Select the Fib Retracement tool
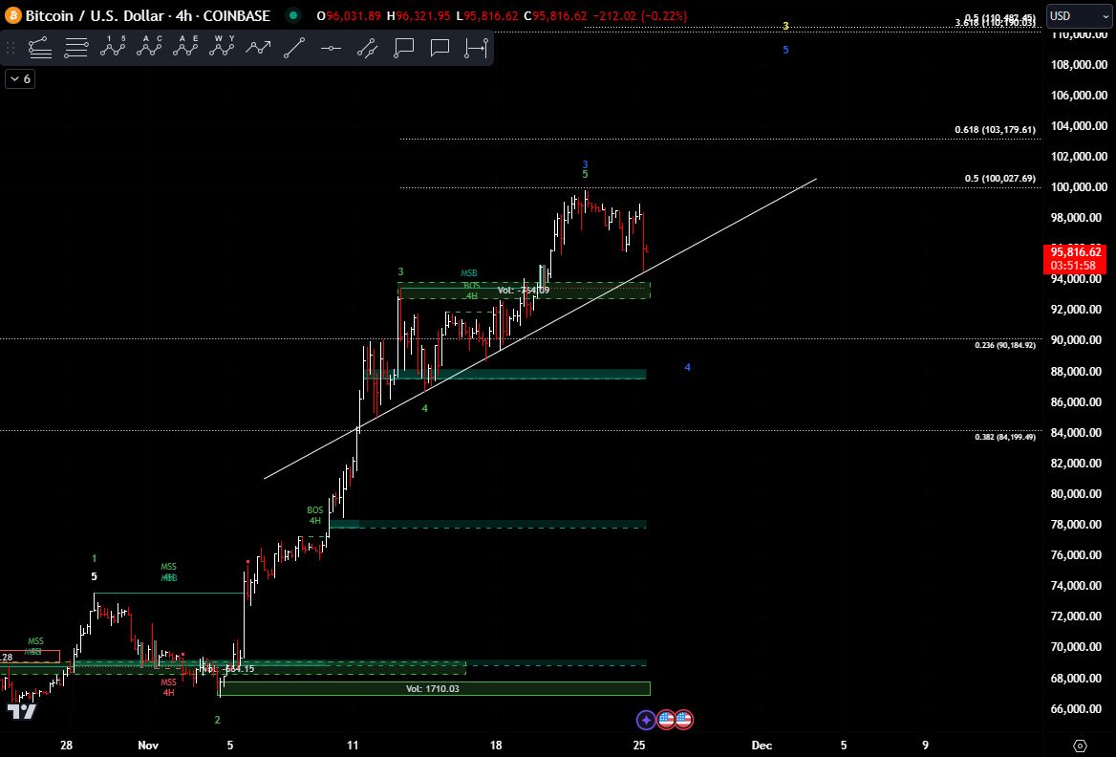This screenshot has width=1116, height=757. tap(76, 49)
